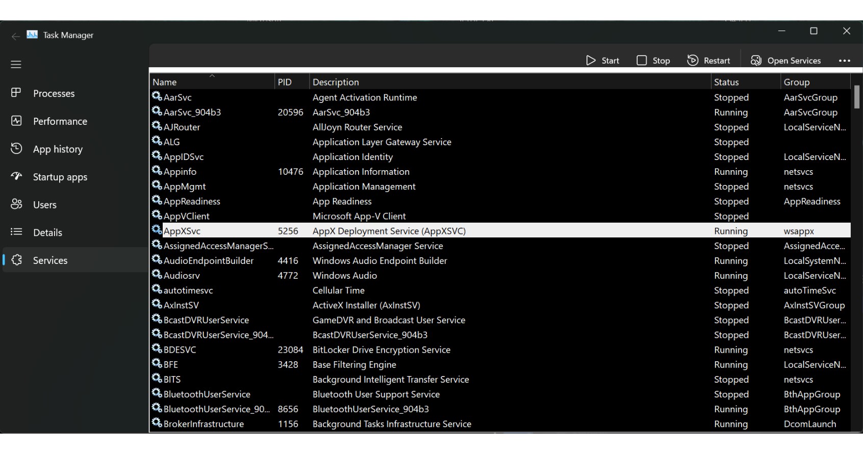Open the Users page
The width and height of the screenshot is (863, 454).
(75, 204)
